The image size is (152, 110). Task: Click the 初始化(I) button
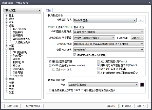(12, 106)
